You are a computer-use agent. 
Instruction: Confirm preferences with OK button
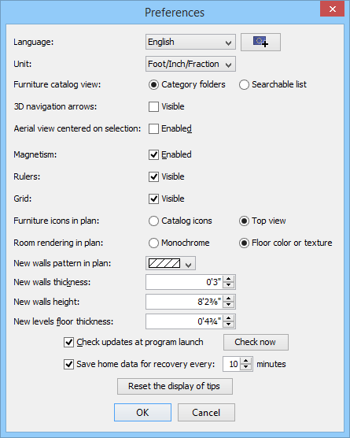(x=142, y=412)
